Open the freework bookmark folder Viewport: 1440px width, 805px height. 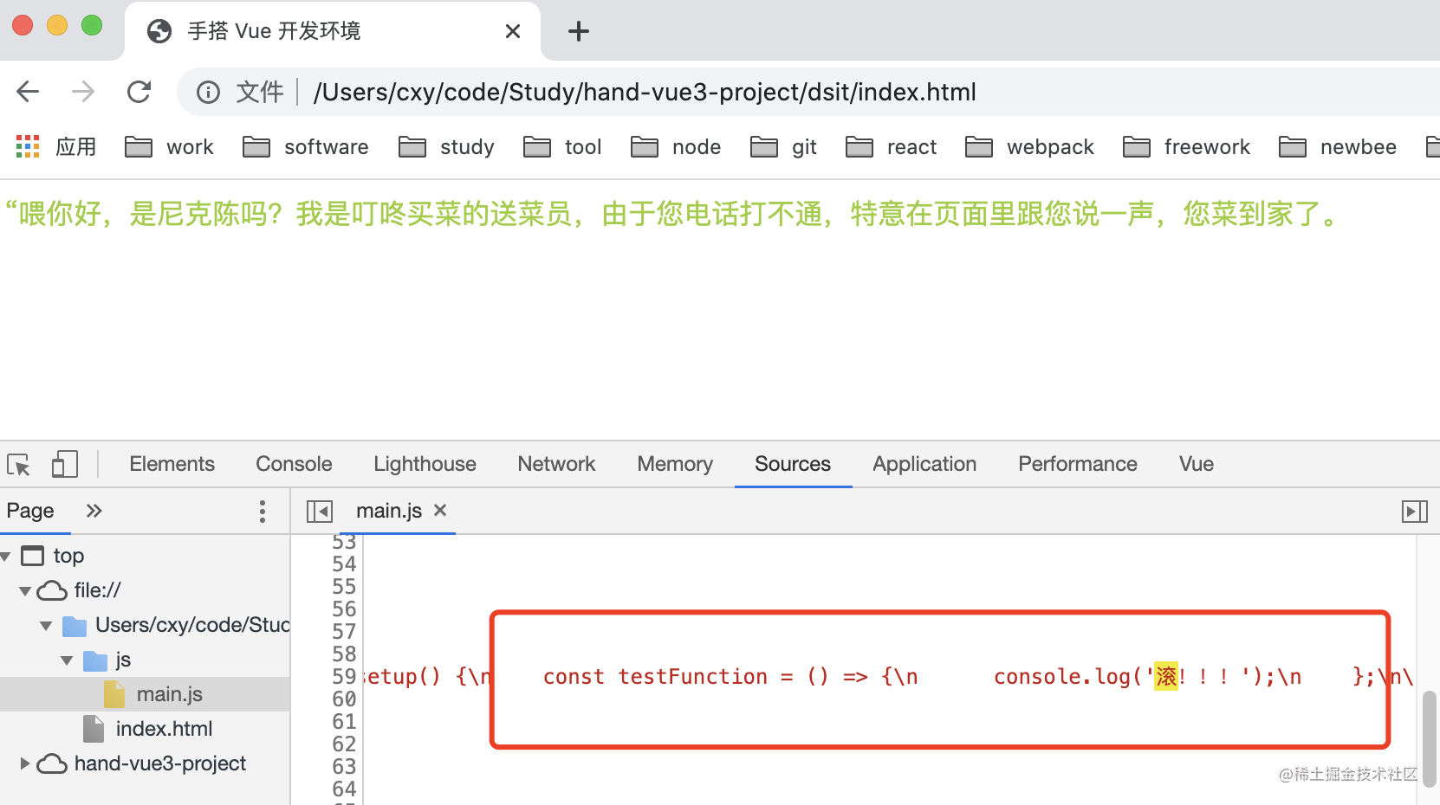(1186, 147)
